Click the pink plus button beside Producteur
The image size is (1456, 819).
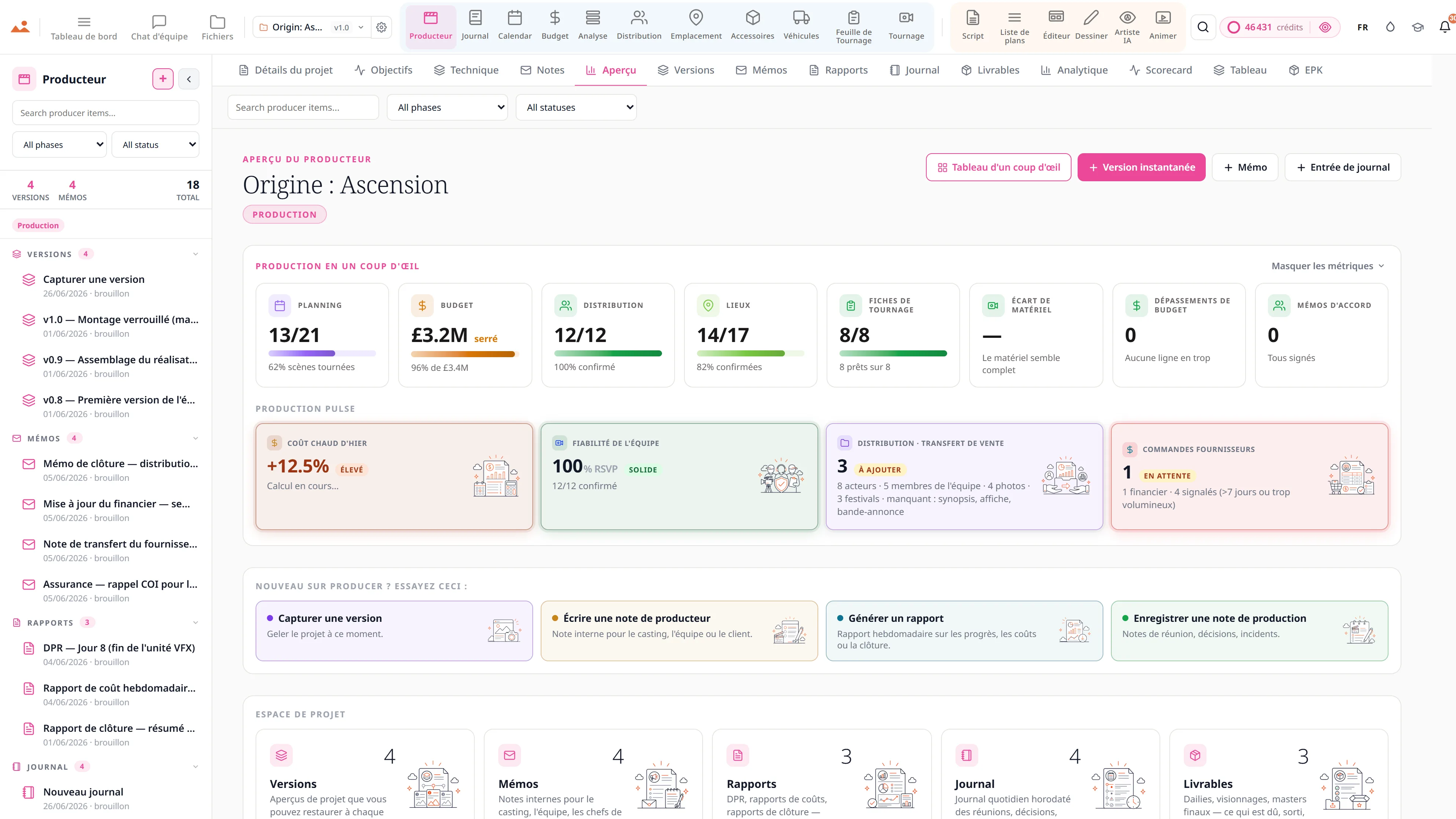tap(163, 79)
